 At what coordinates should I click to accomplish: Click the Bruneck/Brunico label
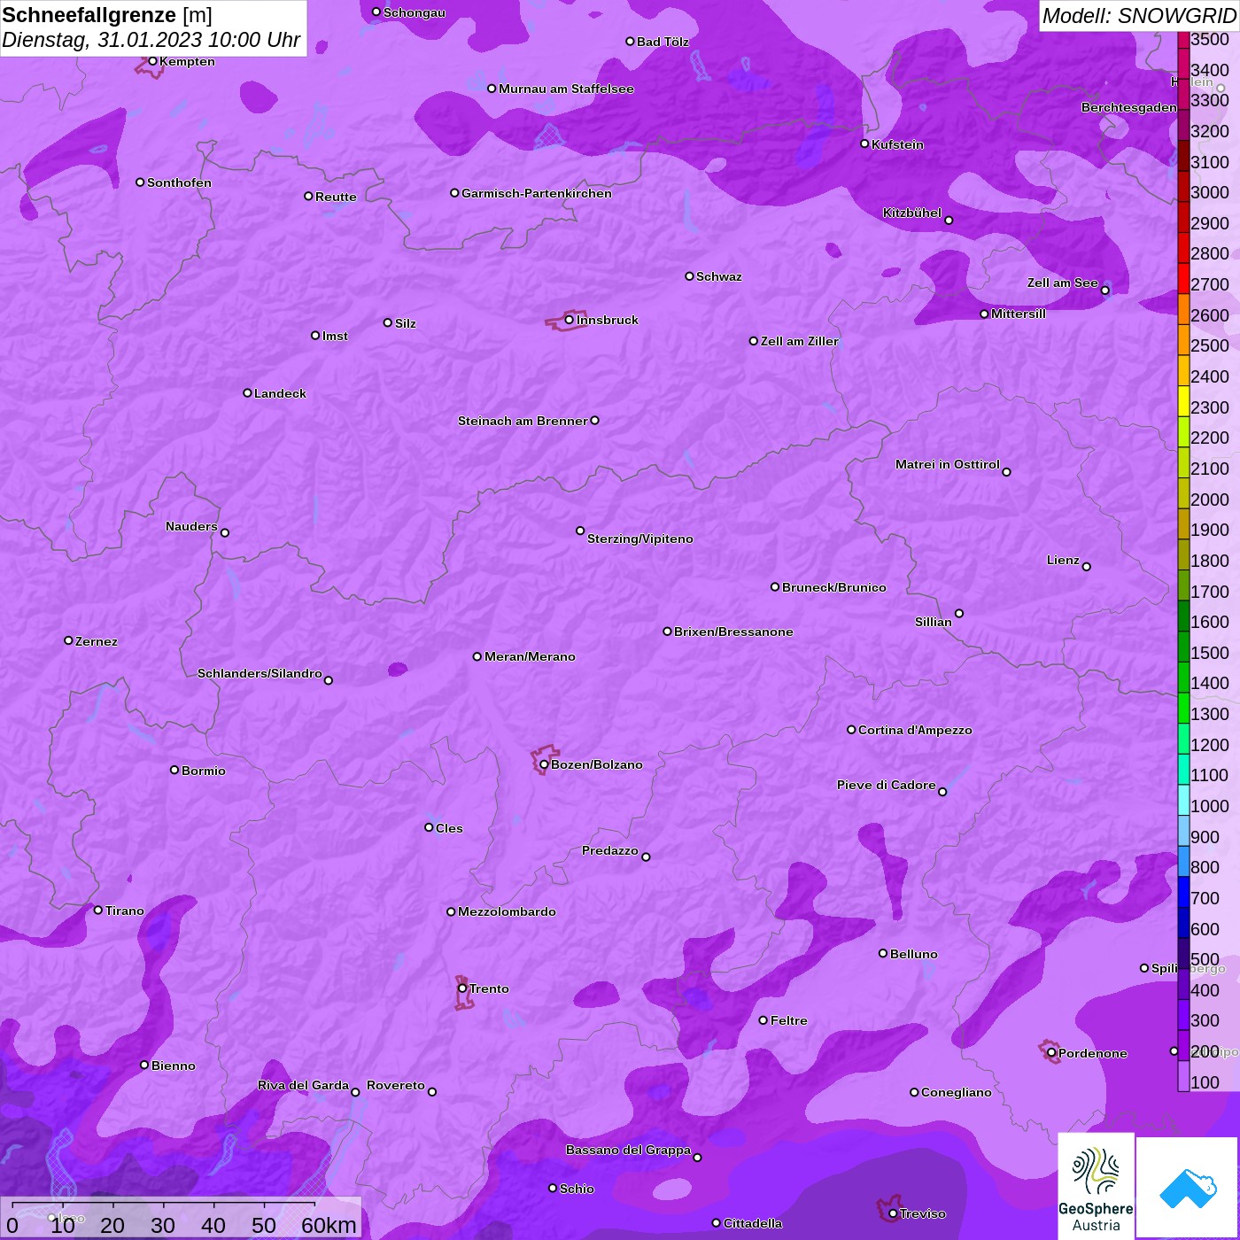tap(834, 587)
